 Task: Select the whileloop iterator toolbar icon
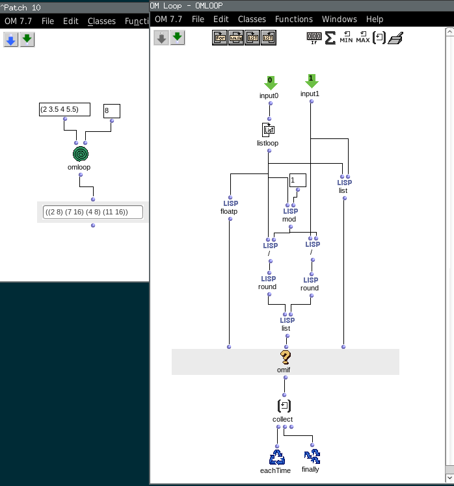tap(236, 38)
